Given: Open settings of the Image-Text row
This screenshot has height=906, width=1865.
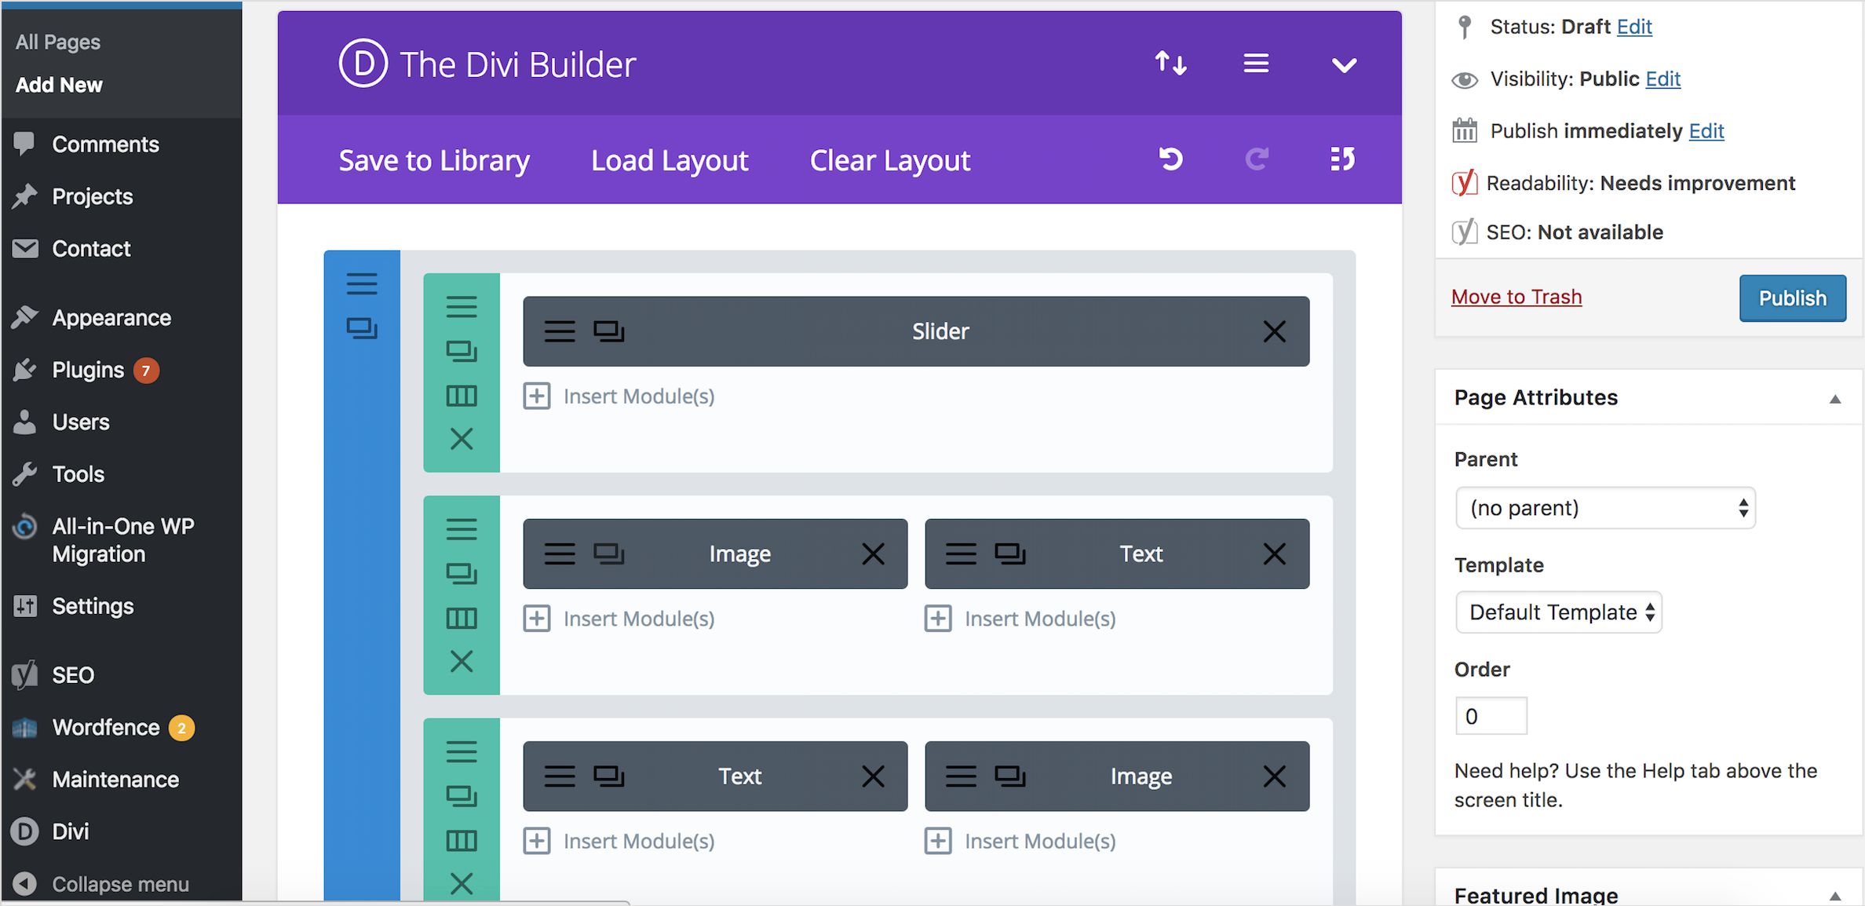Looking at the screenshot, I should (x=462, y=529).
